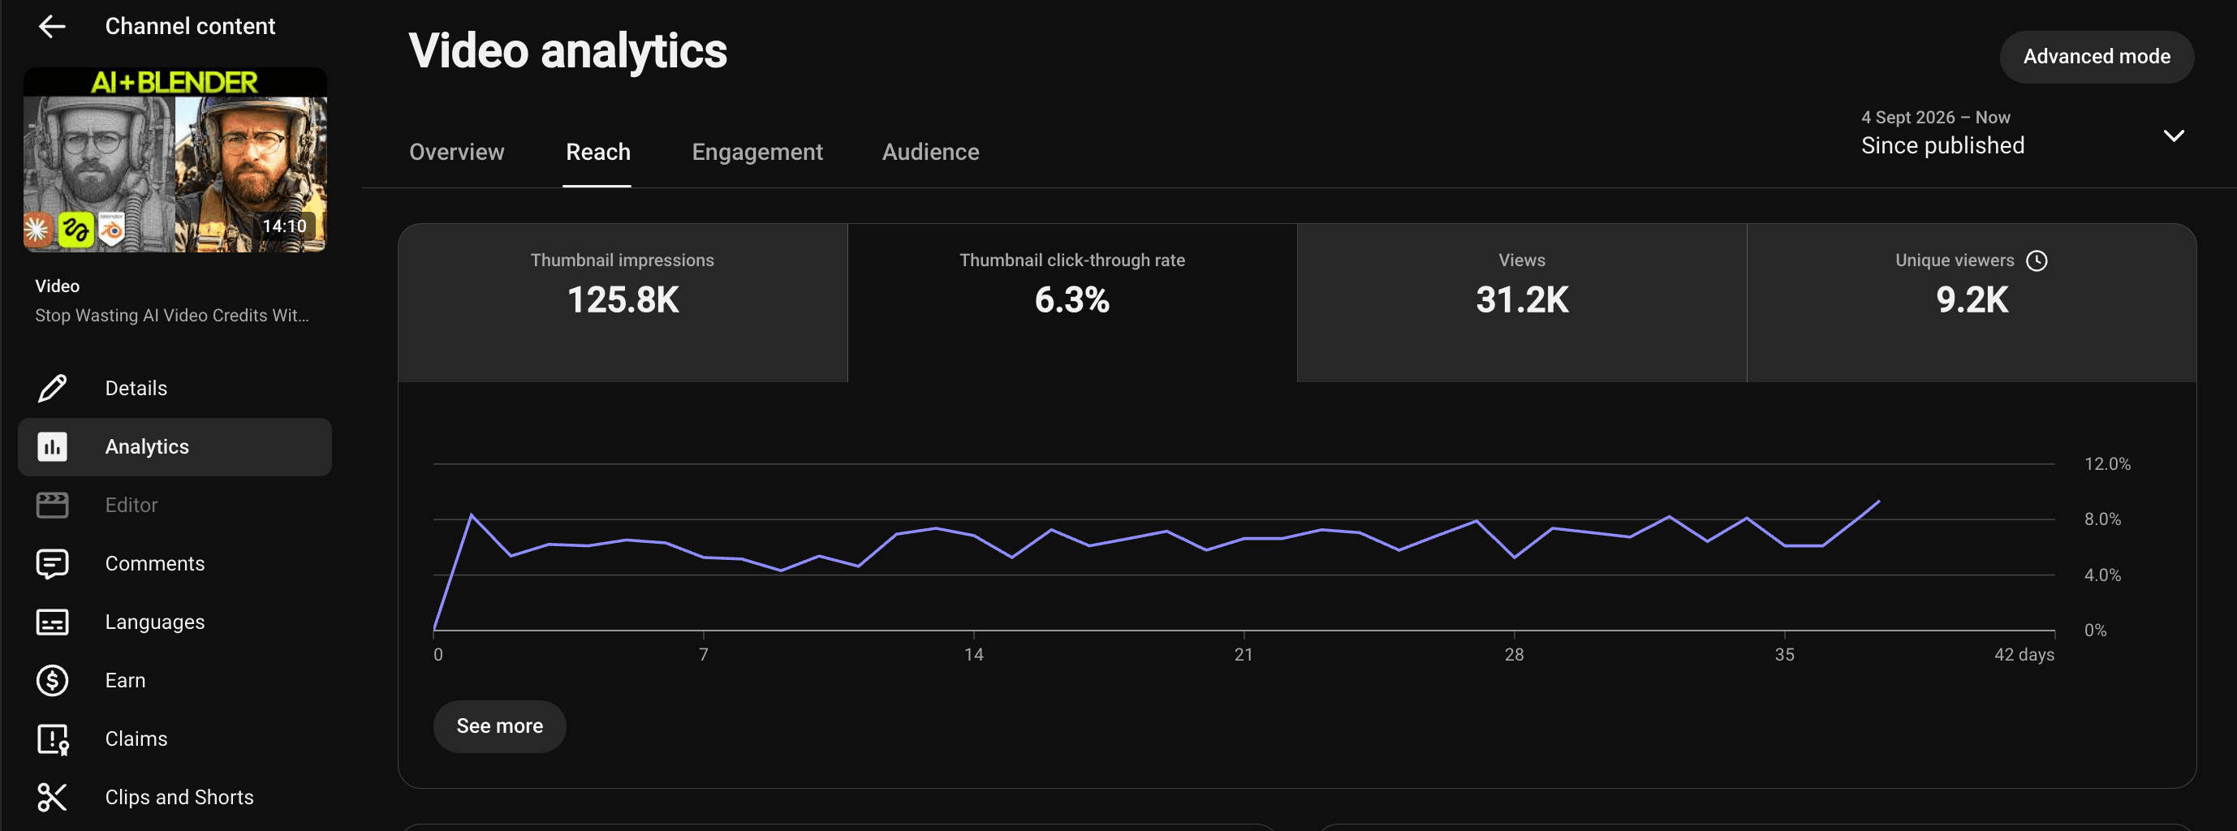Select the Thumbnail click-through rate card
The width and height of the screenshot is (2237, 831).
1071,303
